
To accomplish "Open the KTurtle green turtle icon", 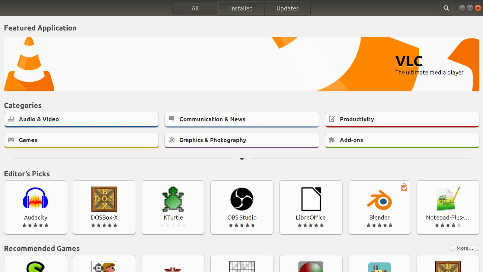I will (x=173, y=199).
